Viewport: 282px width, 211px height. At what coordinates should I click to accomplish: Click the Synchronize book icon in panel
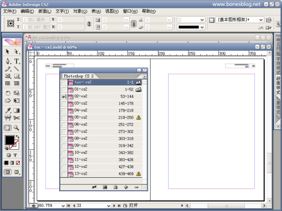click(x=94, y=187)
